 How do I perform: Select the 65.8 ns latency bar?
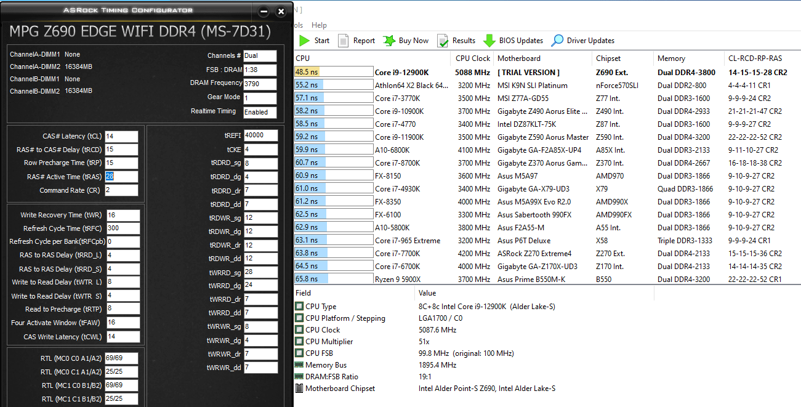tap(334, 279)
